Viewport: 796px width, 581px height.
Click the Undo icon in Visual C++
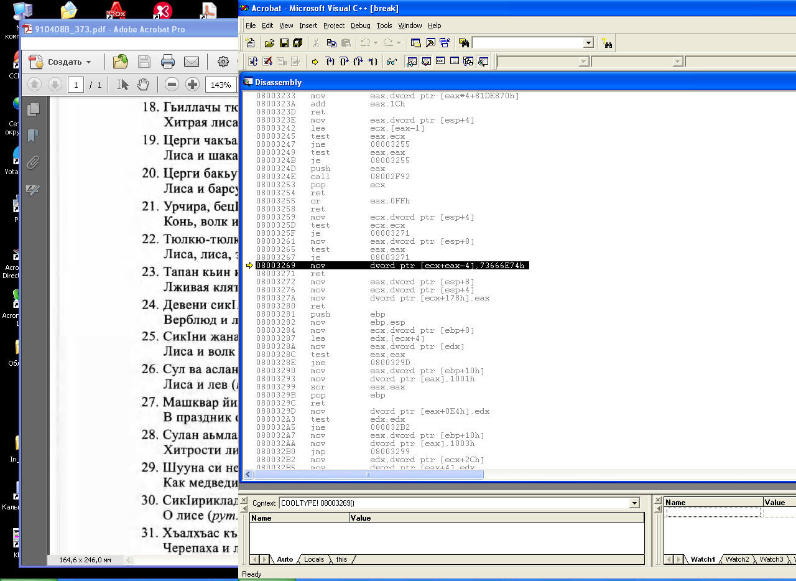coord(365,43)
